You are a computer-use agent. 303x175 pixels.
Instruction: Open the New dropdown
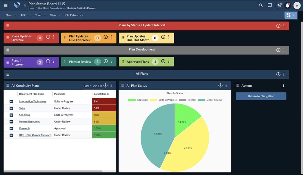pos(10,15)
